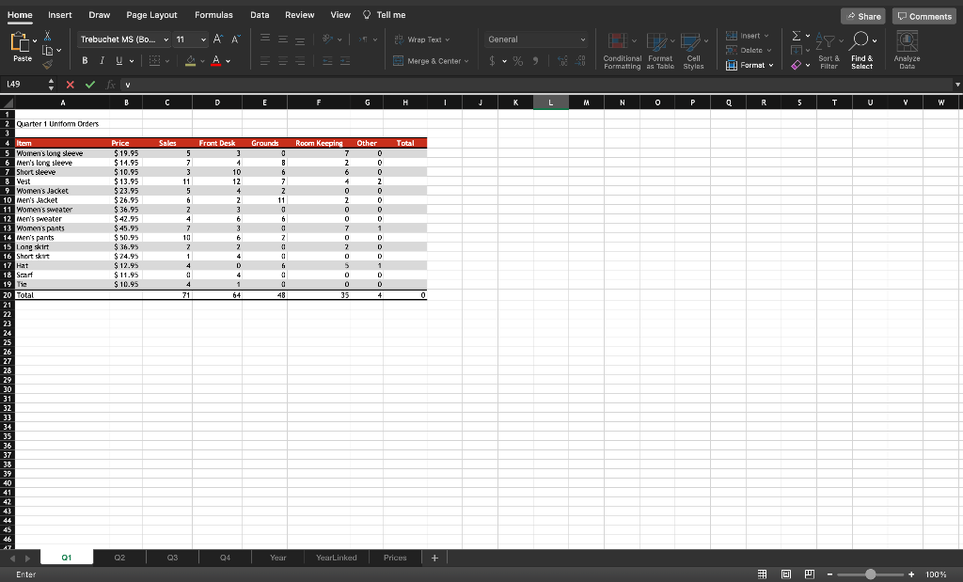Add a new sheet with plus button
The width and height of the screenshot is (963, 582).
[434, 558]
